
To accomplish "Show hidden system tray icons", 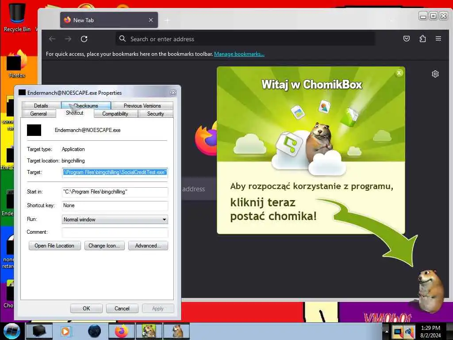I will pyautogui.click(x=386, y=332).
